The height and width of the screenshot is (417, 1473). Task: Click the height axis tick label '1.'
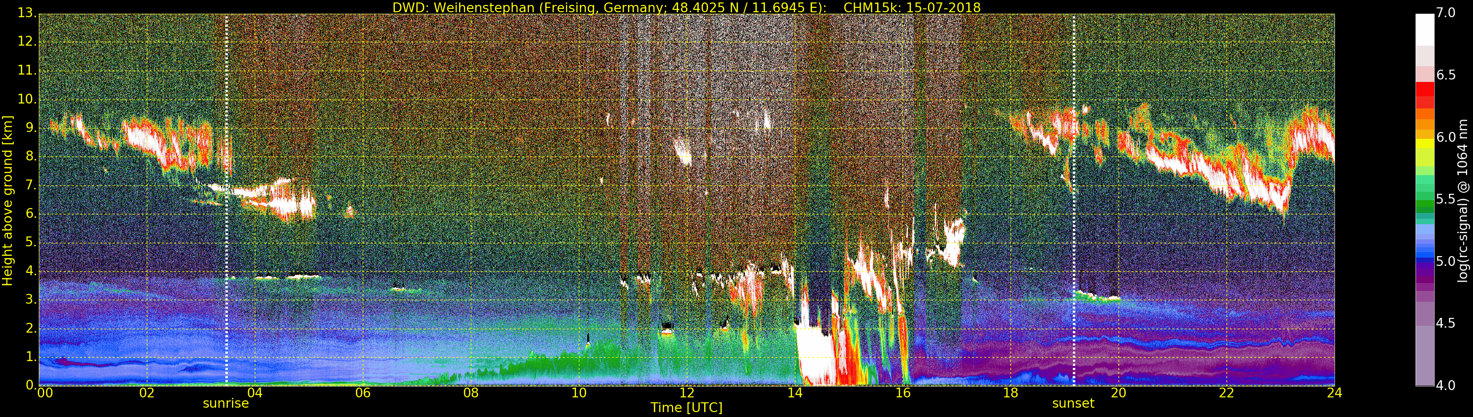pos(30,357)
